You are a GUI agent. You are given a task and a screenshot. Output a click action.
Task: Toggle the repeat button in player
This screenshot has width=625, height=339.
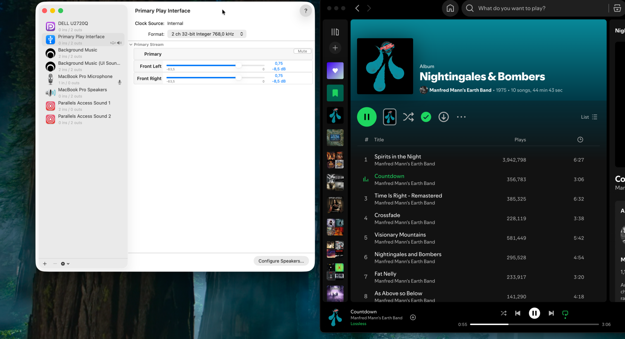pyautogui.click(x=565, y=313)
